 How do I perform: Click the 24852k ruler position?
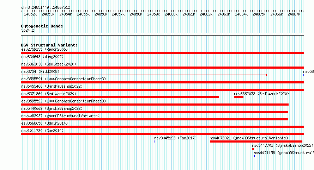[30, 14]
